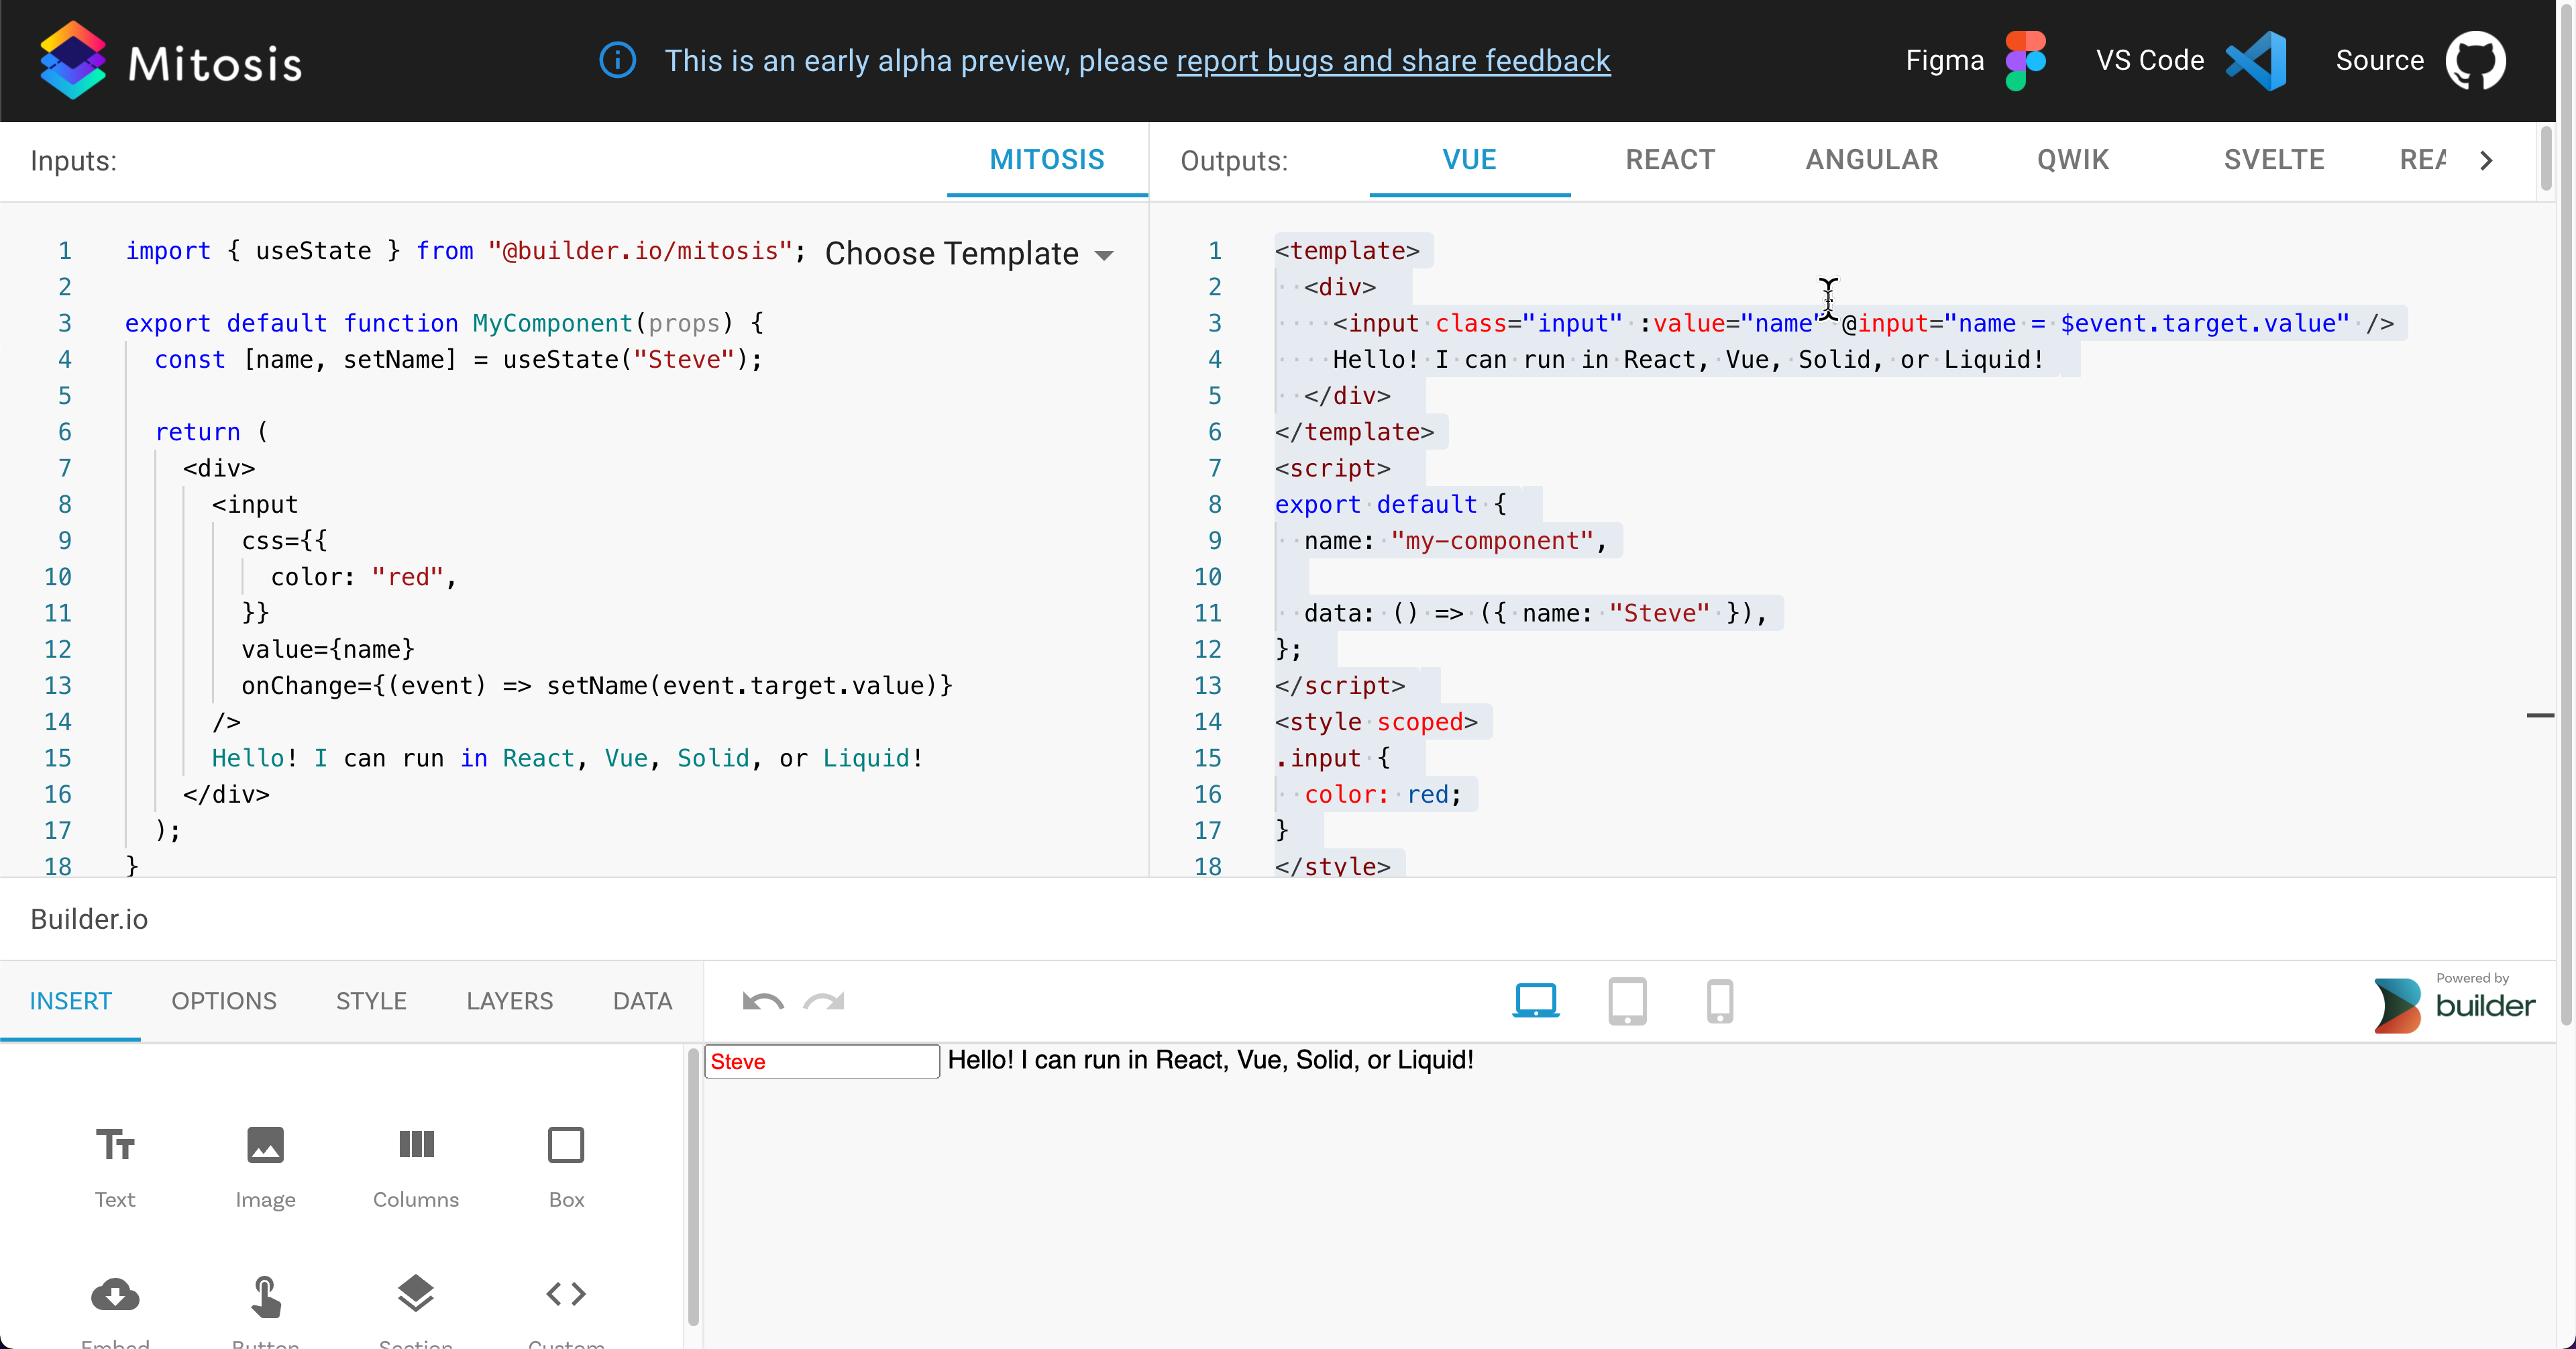Select the MITOSIS input tab
Screen dimensions: 2576x1349
pyautogui.click(x=1047, y=160)
